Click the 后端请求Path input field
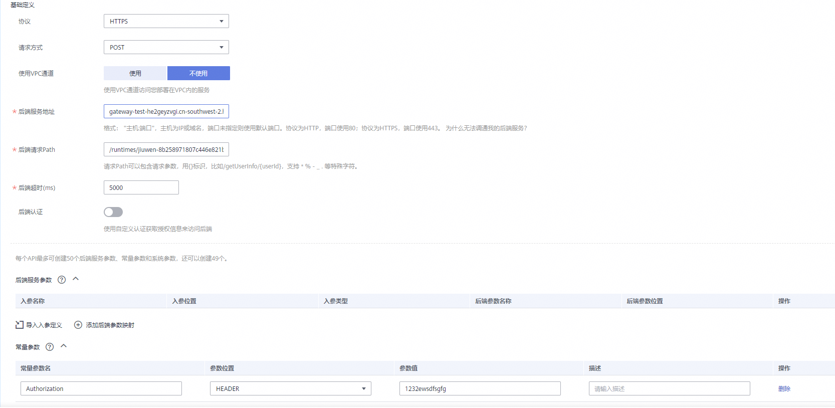The width and height of the screenshot is (835, 408). point(166,149)
